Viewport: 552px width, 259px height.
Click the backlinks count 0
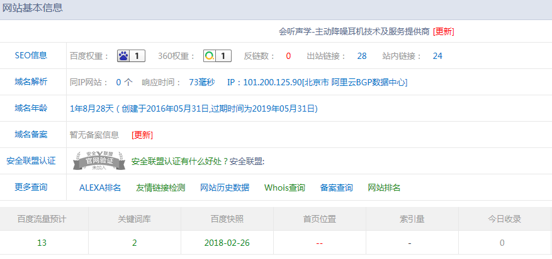tap(288, 56)
